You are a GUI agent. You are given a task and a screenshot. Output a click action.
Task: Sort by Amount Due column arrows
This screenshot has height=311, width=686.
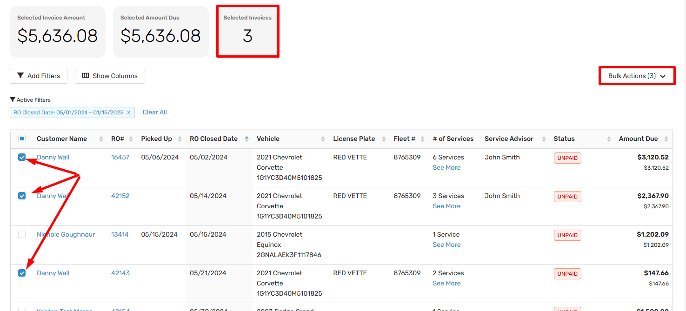click(666, 139)
